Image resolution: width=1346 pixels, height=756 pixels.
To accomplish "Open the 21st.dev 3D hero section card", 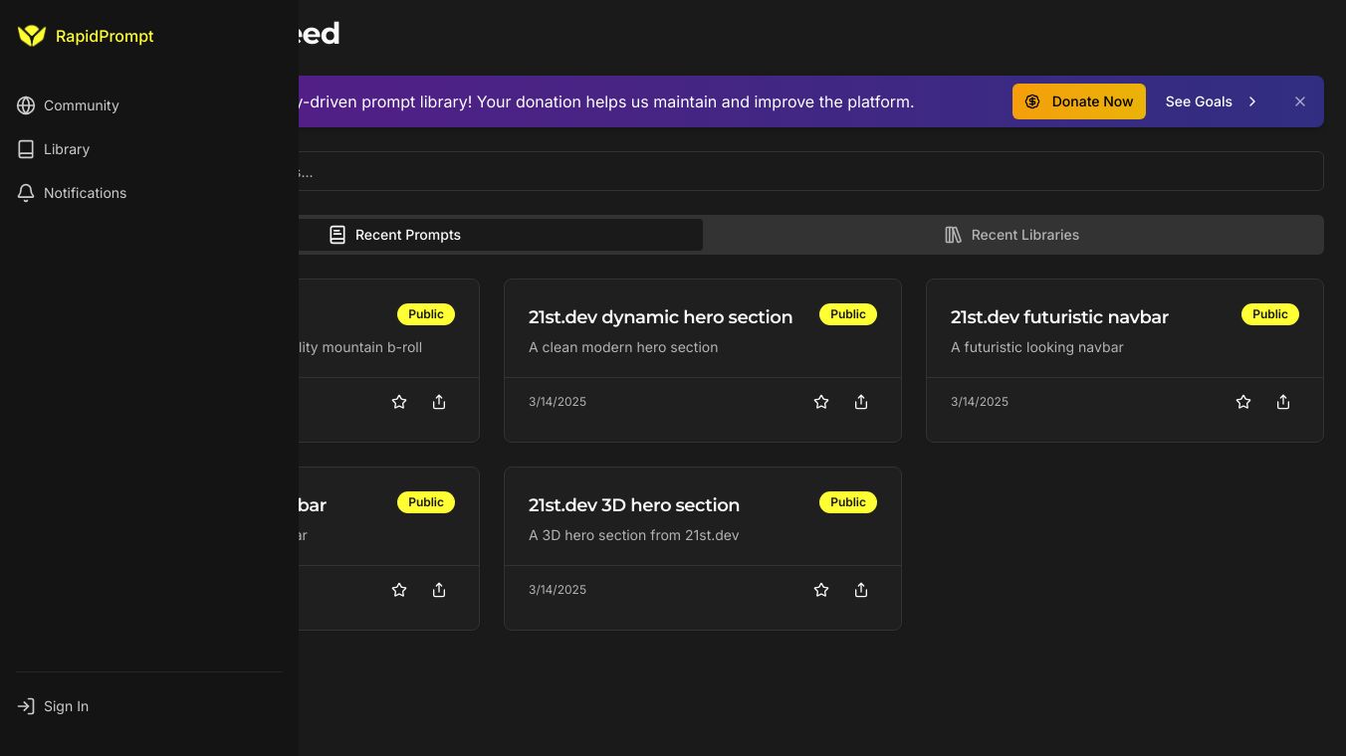I will click(x=634, y=505).
